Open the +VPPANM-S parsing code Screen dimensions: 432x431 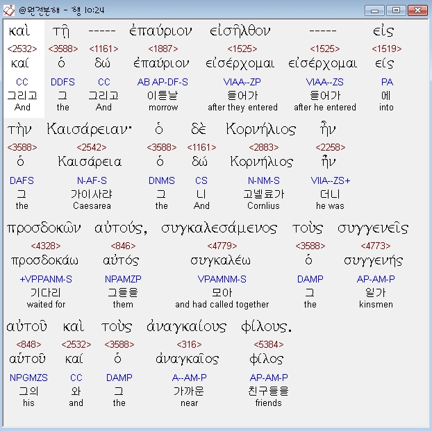[x=46, y=279]
